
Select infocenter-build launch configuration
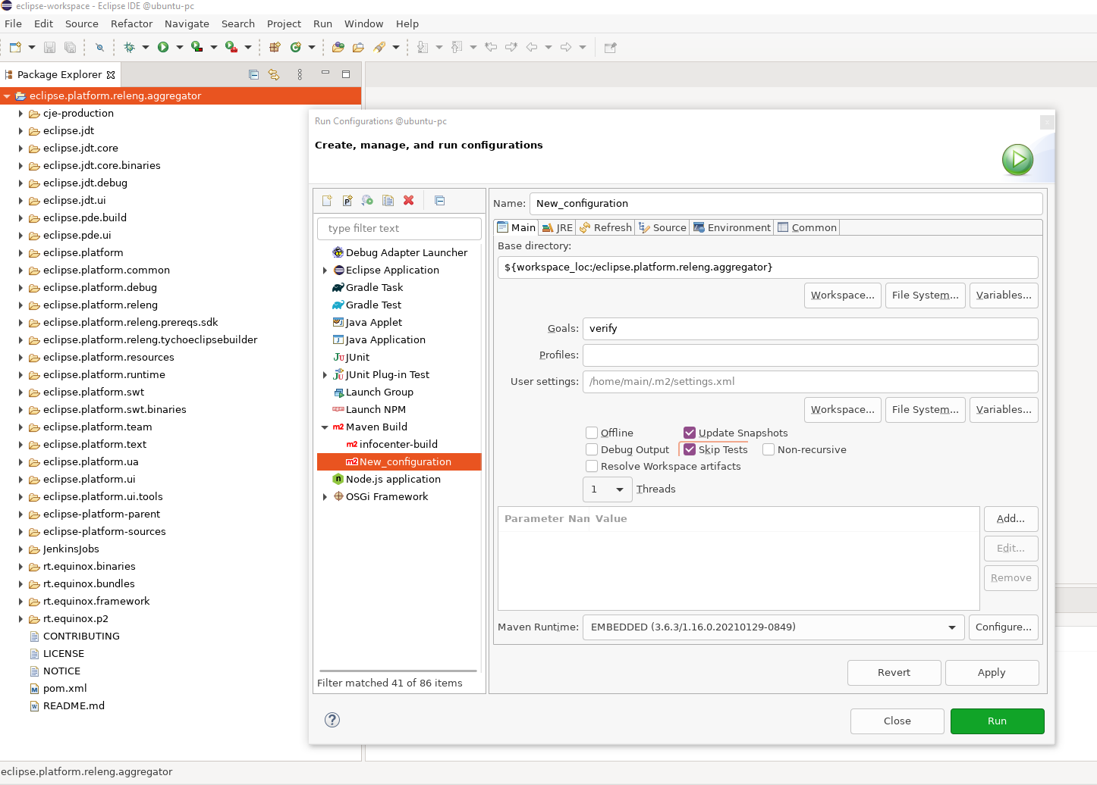(398, 445)
